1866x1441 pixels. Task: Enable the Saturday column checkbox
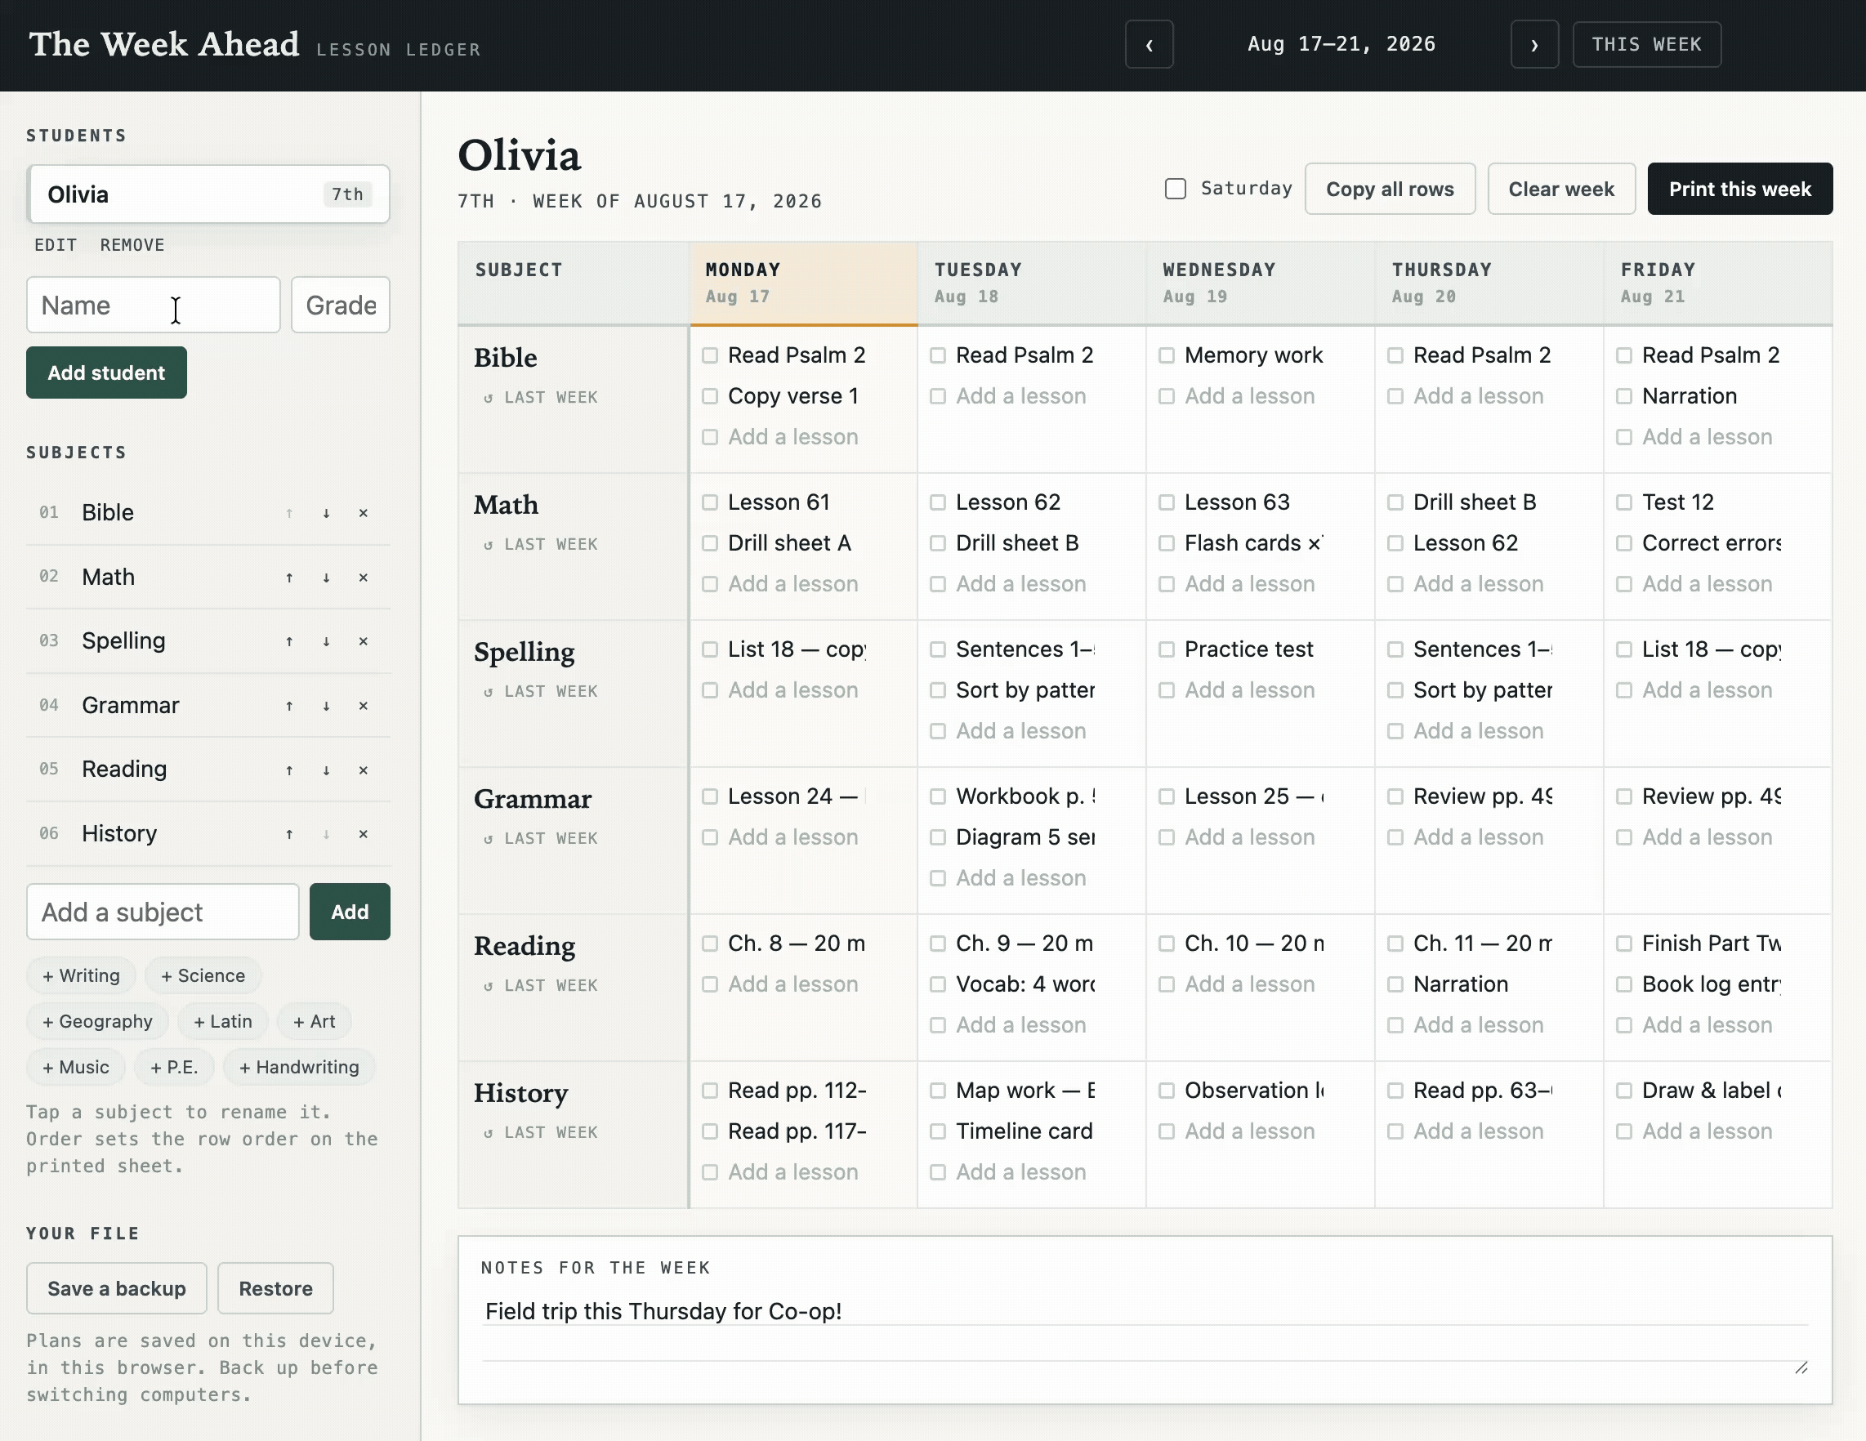pyautogui.click(x=1176, y=189)
